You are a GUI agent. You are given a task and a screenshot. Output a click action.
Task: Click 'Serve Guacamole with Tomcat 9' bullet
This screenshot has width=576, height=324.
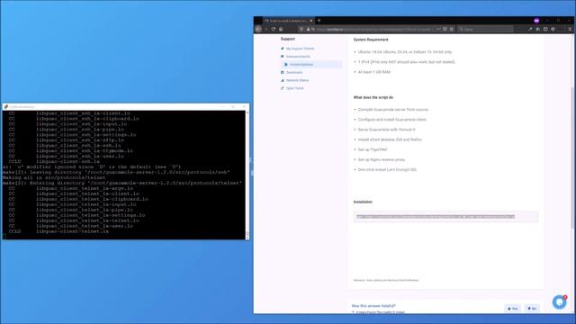point(386,130)
